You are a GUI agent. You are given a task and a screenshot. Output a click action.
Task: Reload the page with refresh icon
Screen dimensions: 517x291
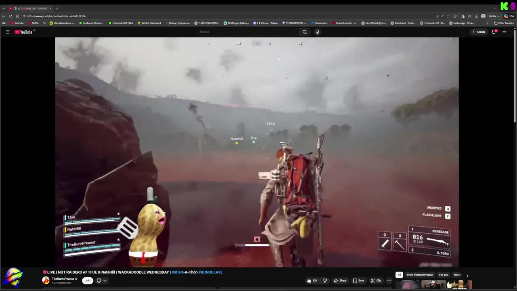(x=11, y=16)
